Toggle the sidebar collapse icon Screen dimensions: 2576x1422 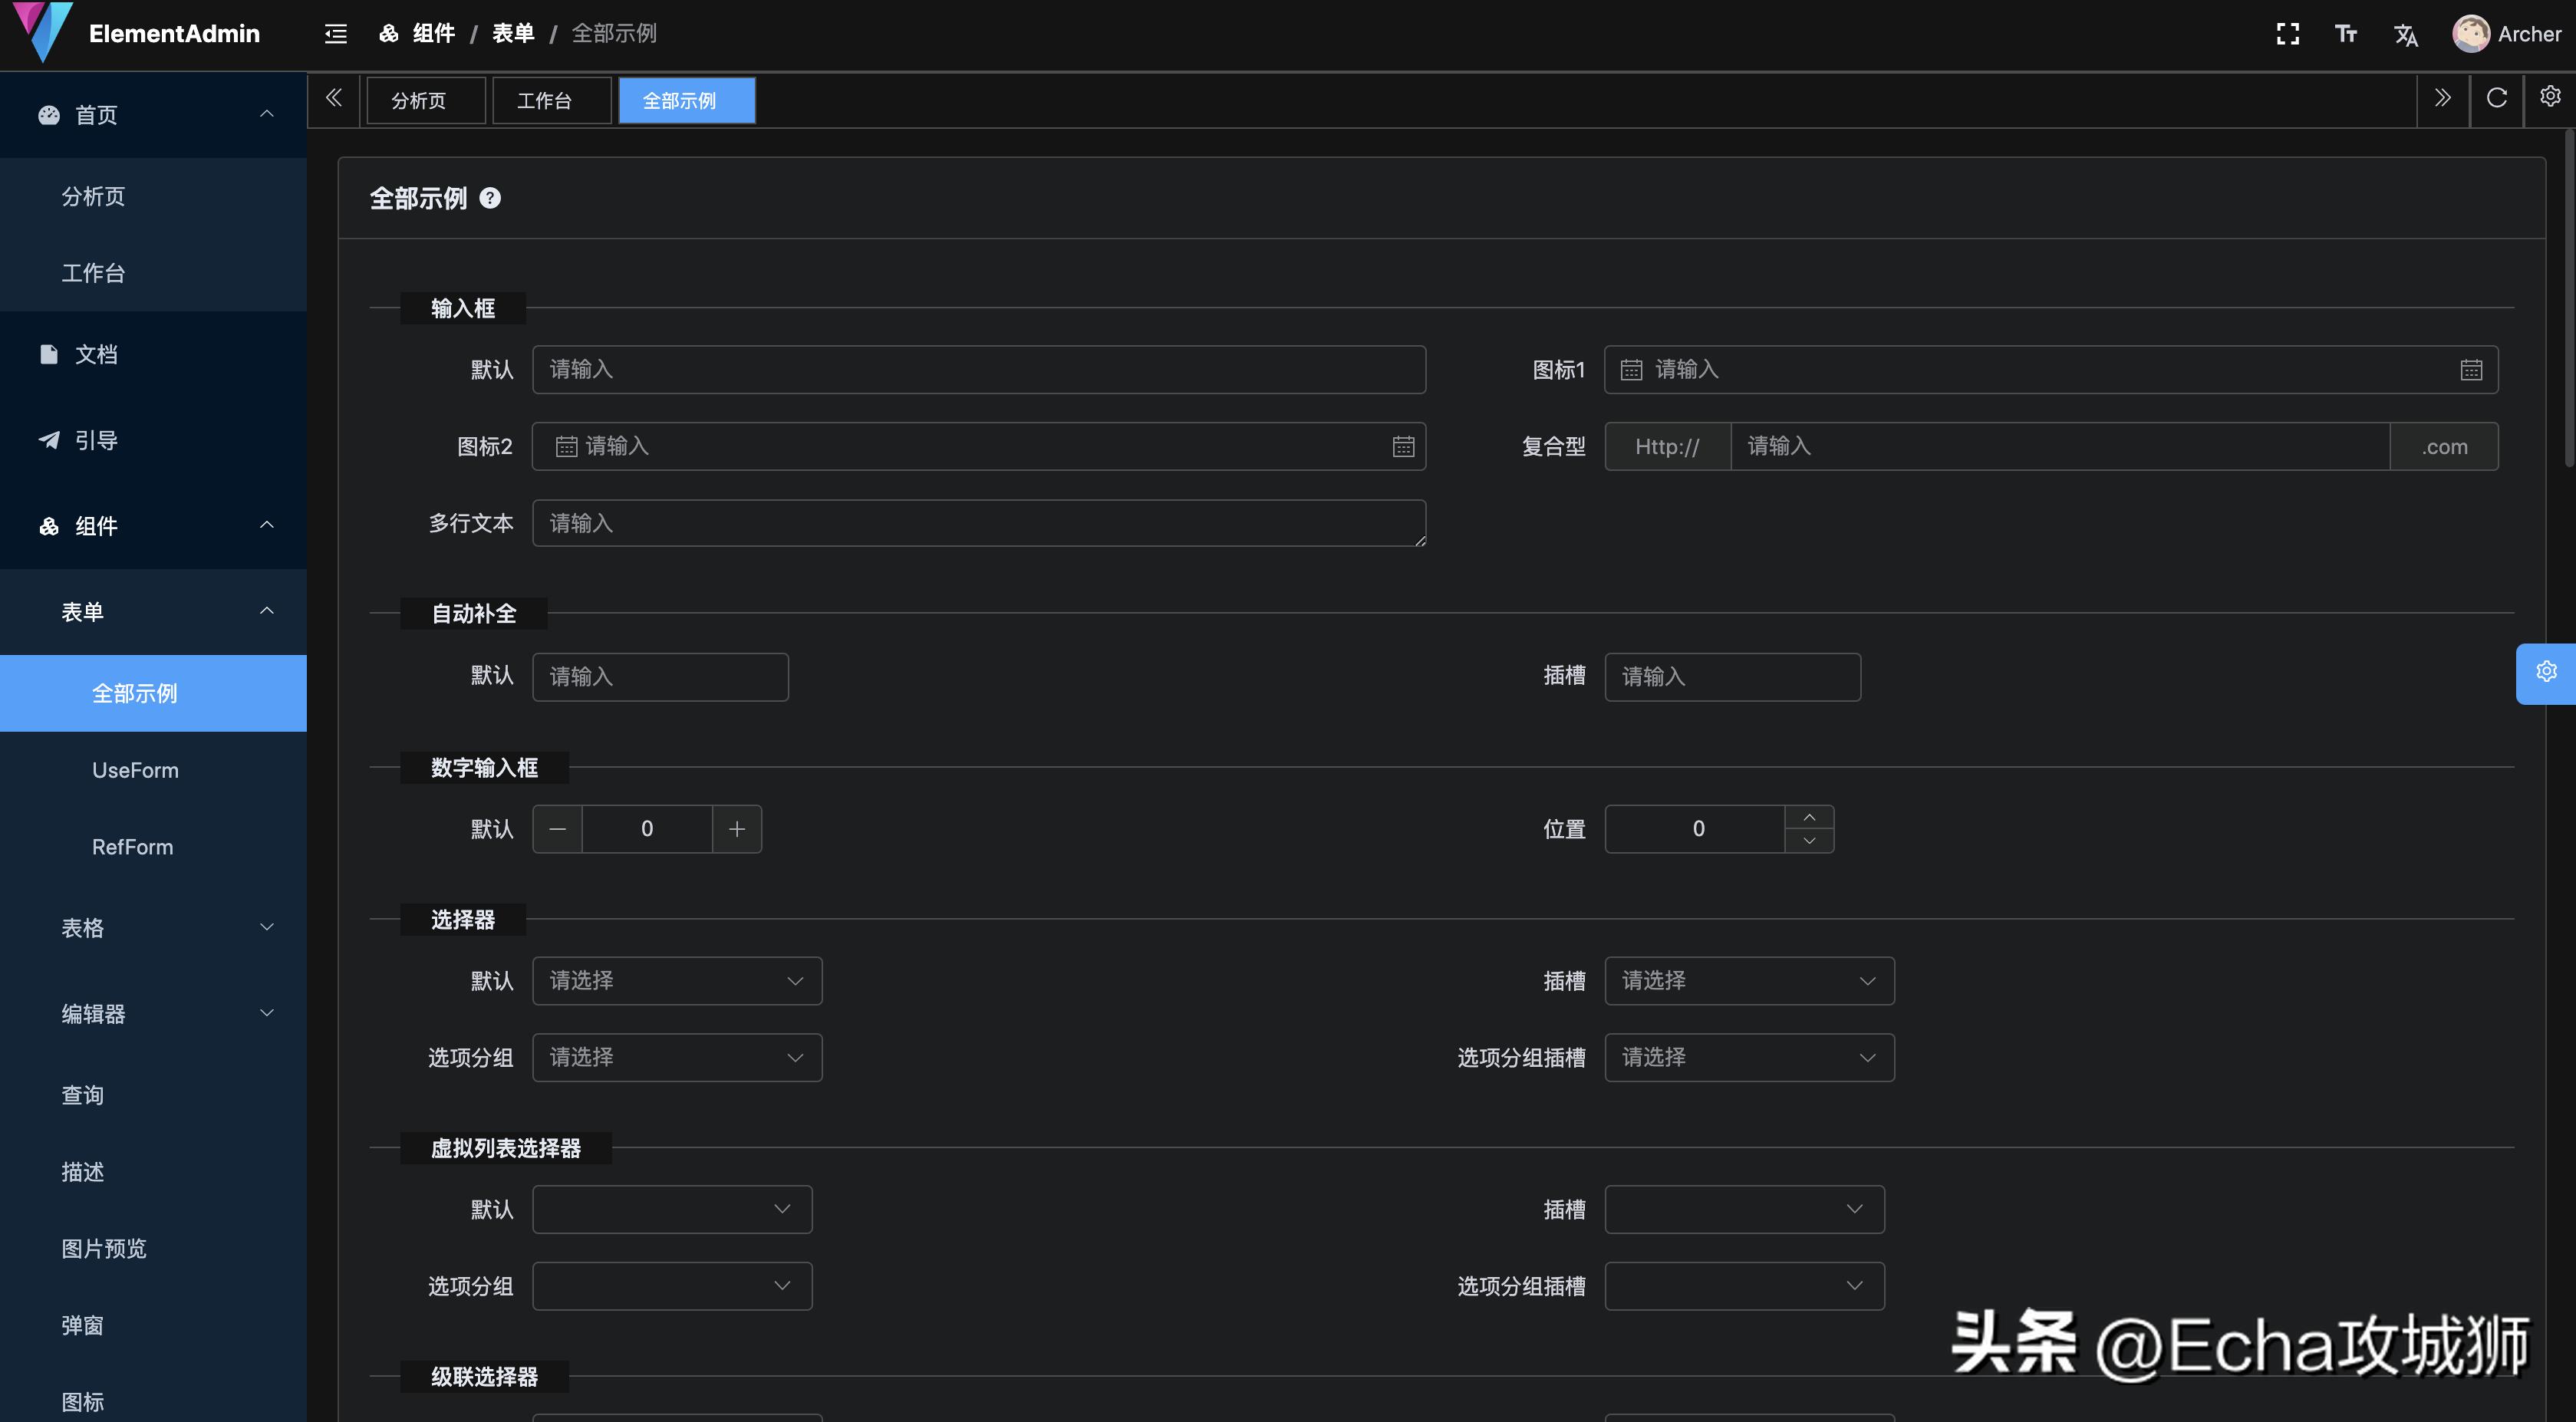click(335, 33)
